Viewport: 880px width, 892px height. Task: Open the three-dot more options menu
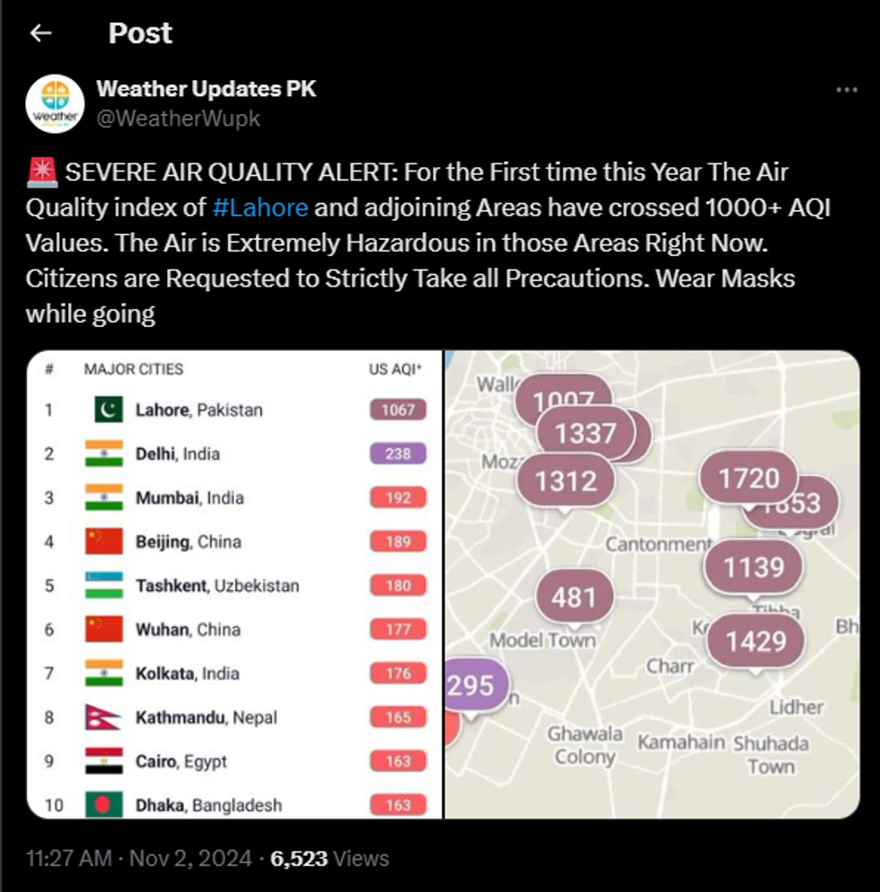click(846, 91)
